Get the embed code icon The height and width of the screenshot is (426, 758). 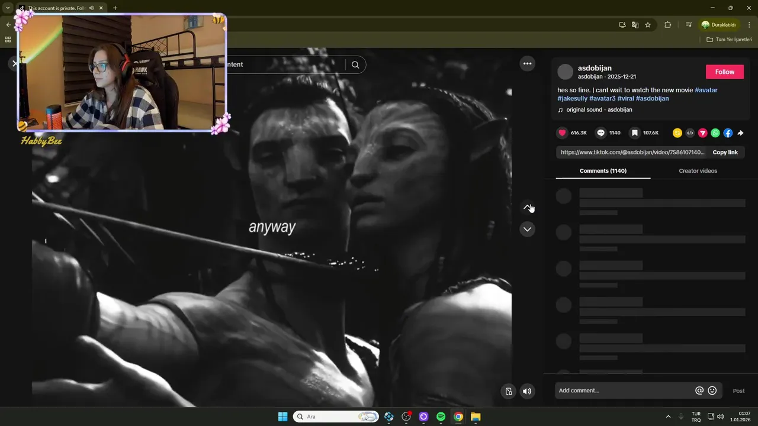690,133
